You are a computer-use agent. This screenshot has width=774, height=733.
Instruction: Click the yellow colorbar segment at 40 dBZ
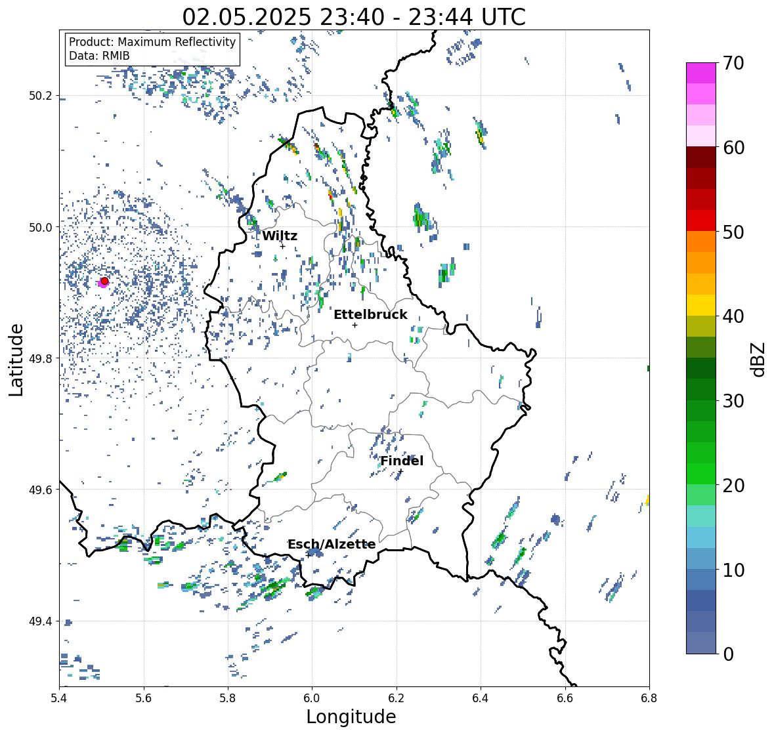pyautogui.click(x=701, y=305)
